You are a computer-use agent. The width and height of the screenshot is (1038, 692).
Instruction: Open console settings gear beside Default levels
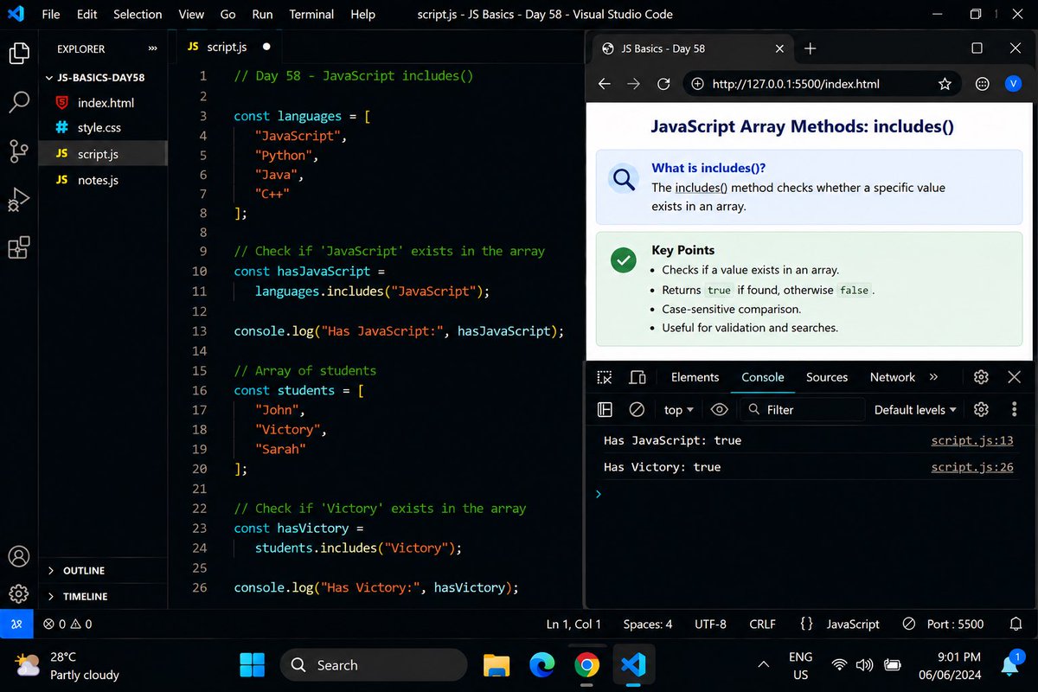(981, 410)
